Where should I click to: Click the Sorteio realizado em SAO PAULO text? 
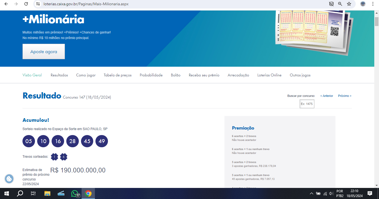tap(65, 129)
